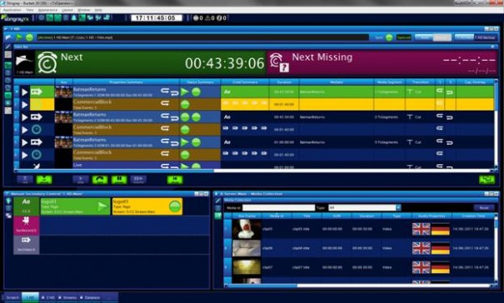Click the green flag icon beside playlist path
This screenshot has width=504, height=303.
(x=19, y=37)
